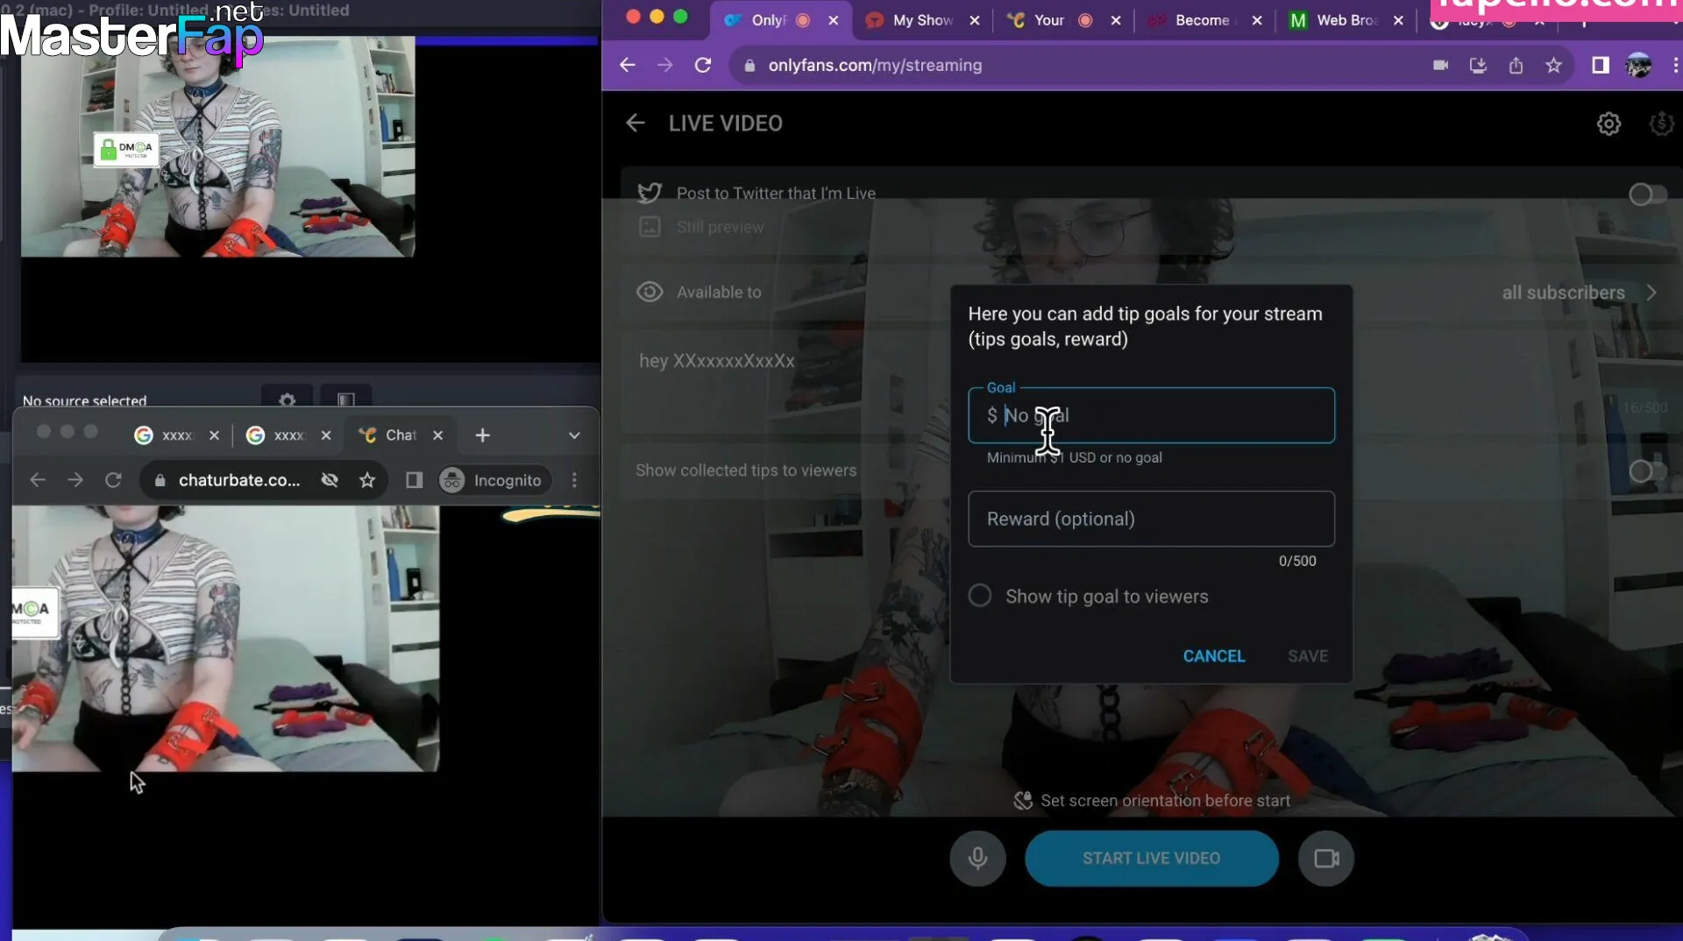The height and width of the screenshot is (941, 1683).
Task: Click CANCEL in the tip goal dialog
Action: (x=1213, y=656)
